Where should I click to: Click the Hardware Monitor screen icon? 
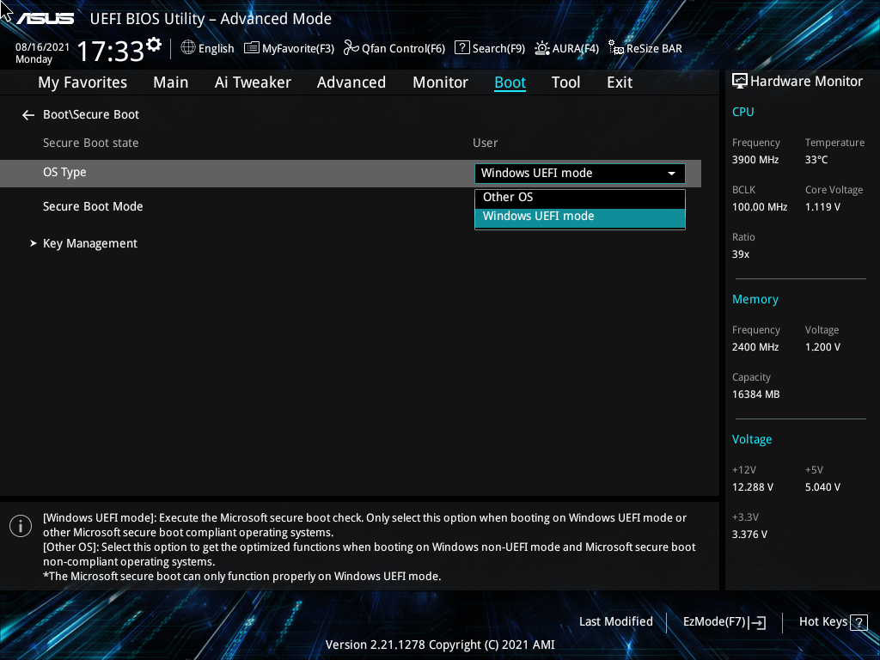point(740,82)
